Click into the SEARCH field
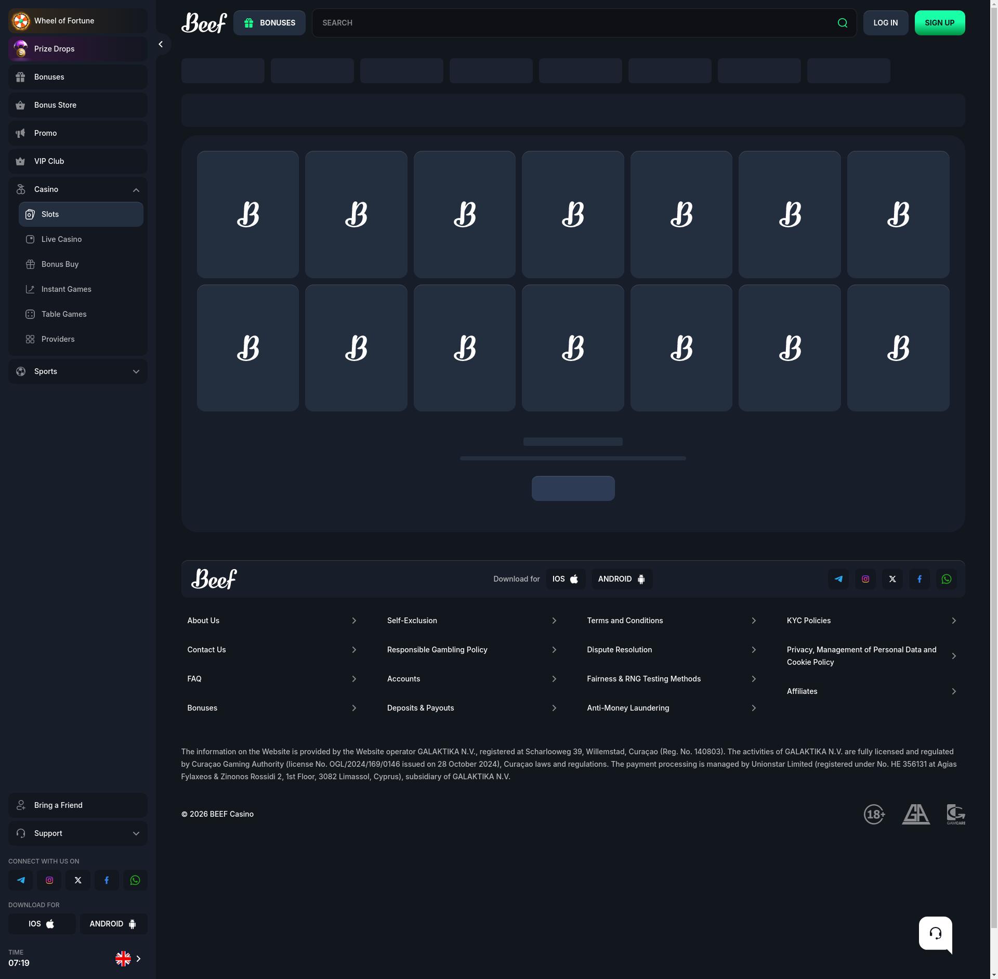Viewport: 998px width, 979px height. pyautogui.click(x=572, y=23)
